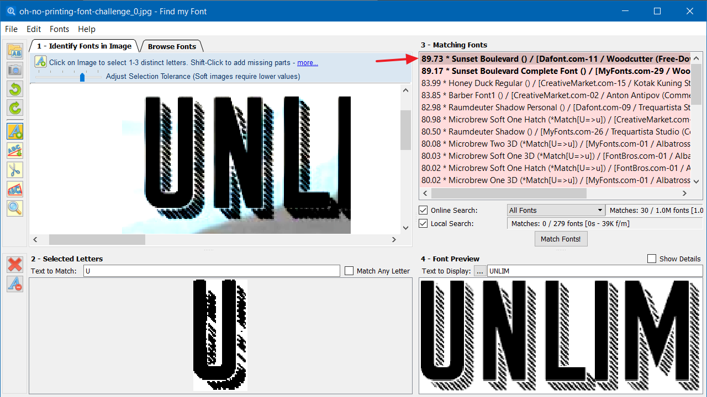The image size is (707, 397).
Task: Disable the Local Search checkbox
Action: (423, 223)
